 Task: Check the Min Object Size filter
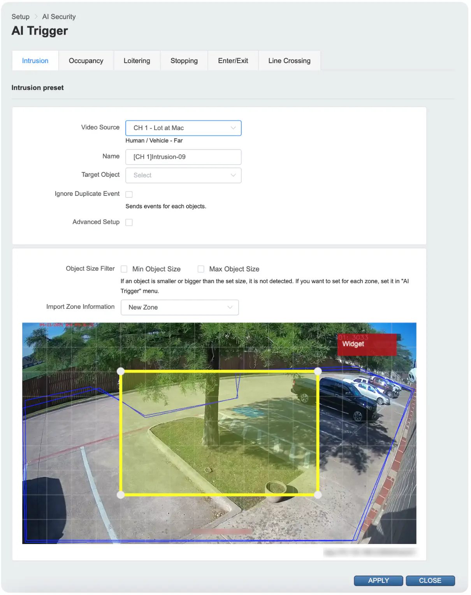coord(124,269)
